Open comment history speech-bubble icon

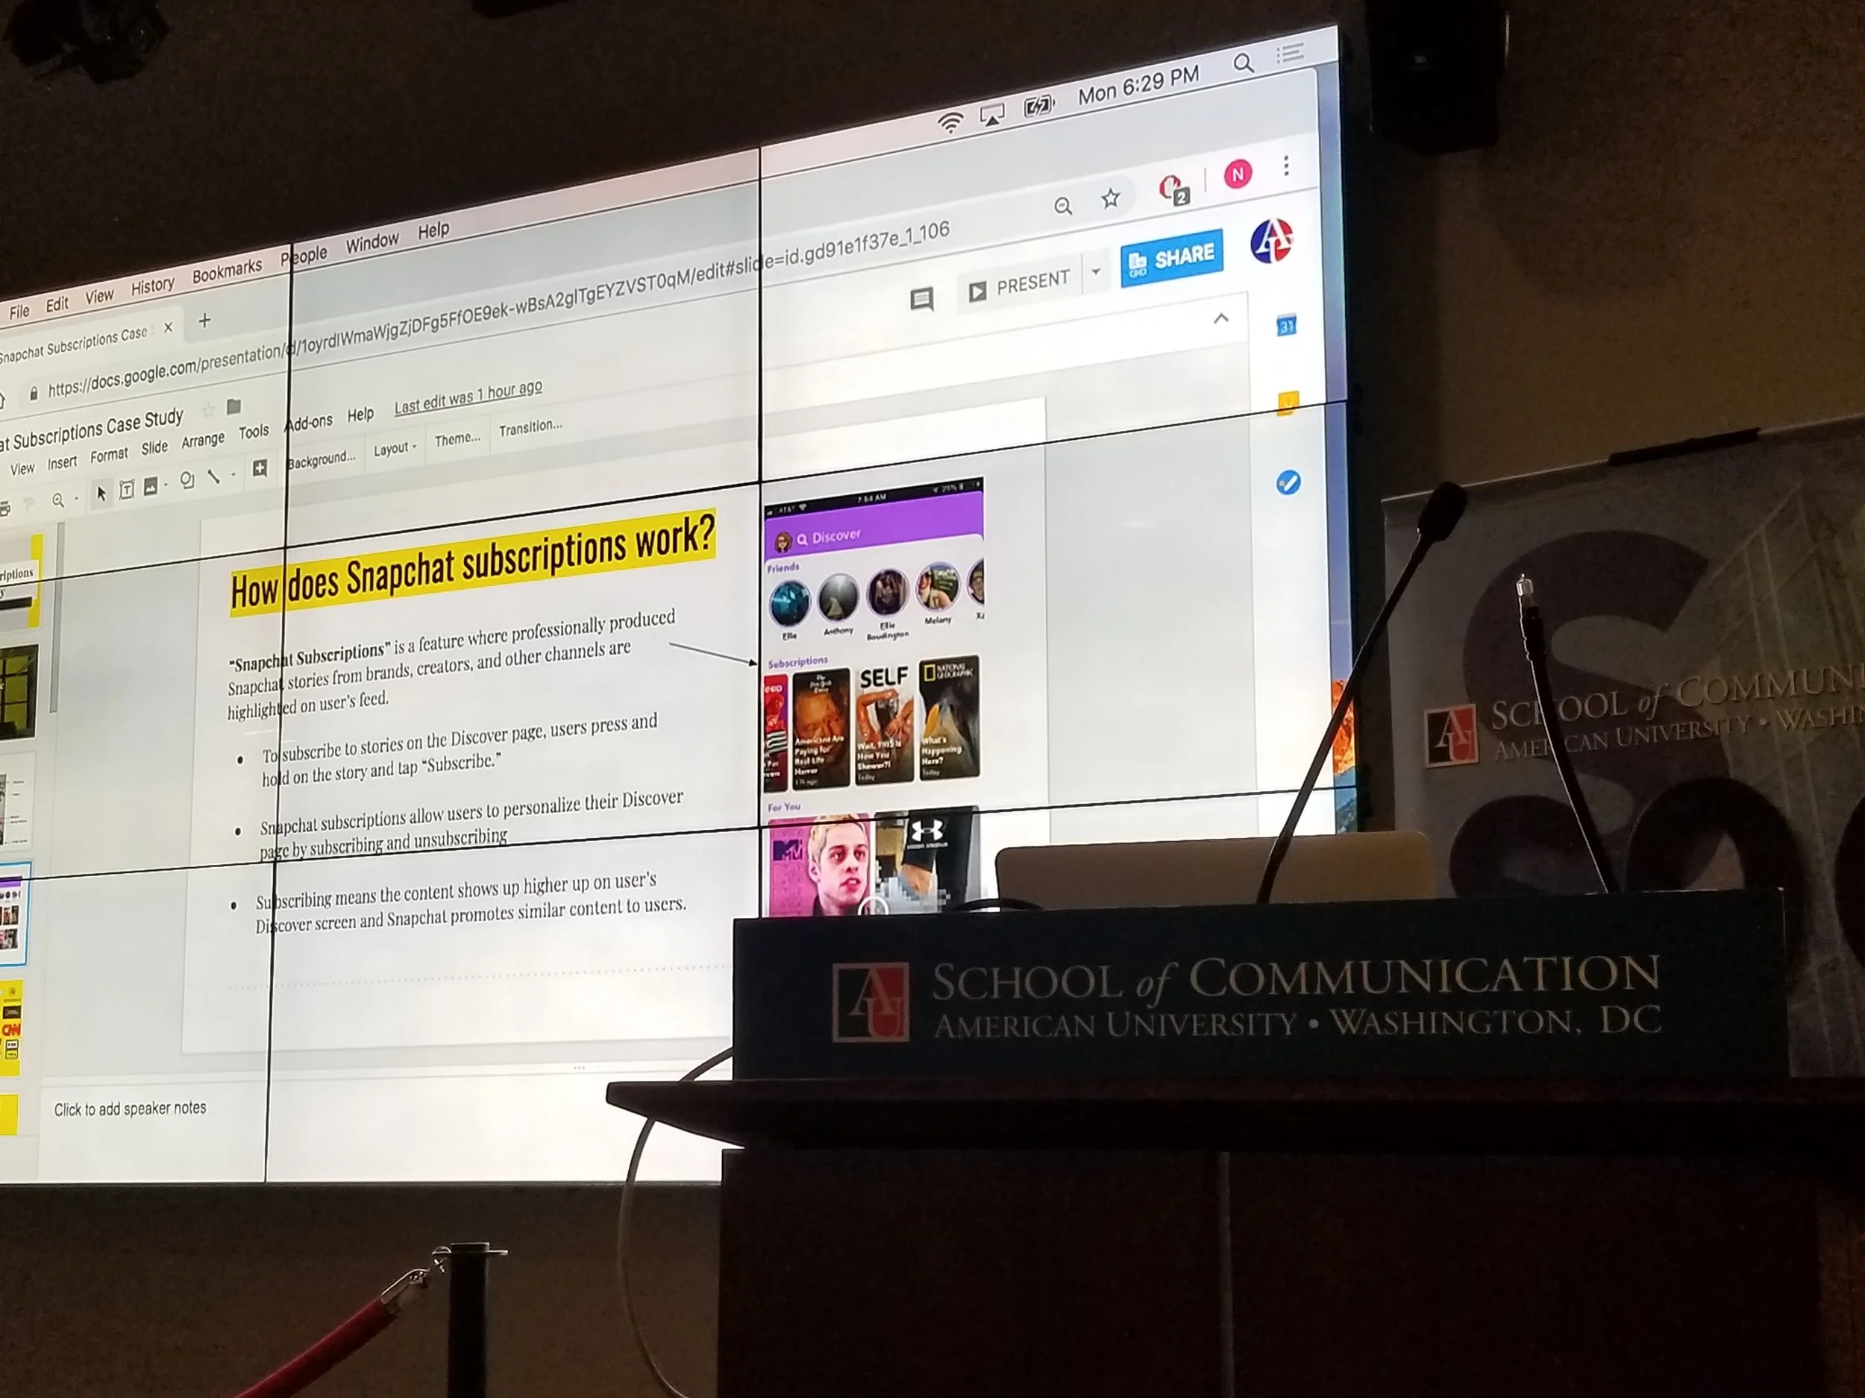point(921,300)
